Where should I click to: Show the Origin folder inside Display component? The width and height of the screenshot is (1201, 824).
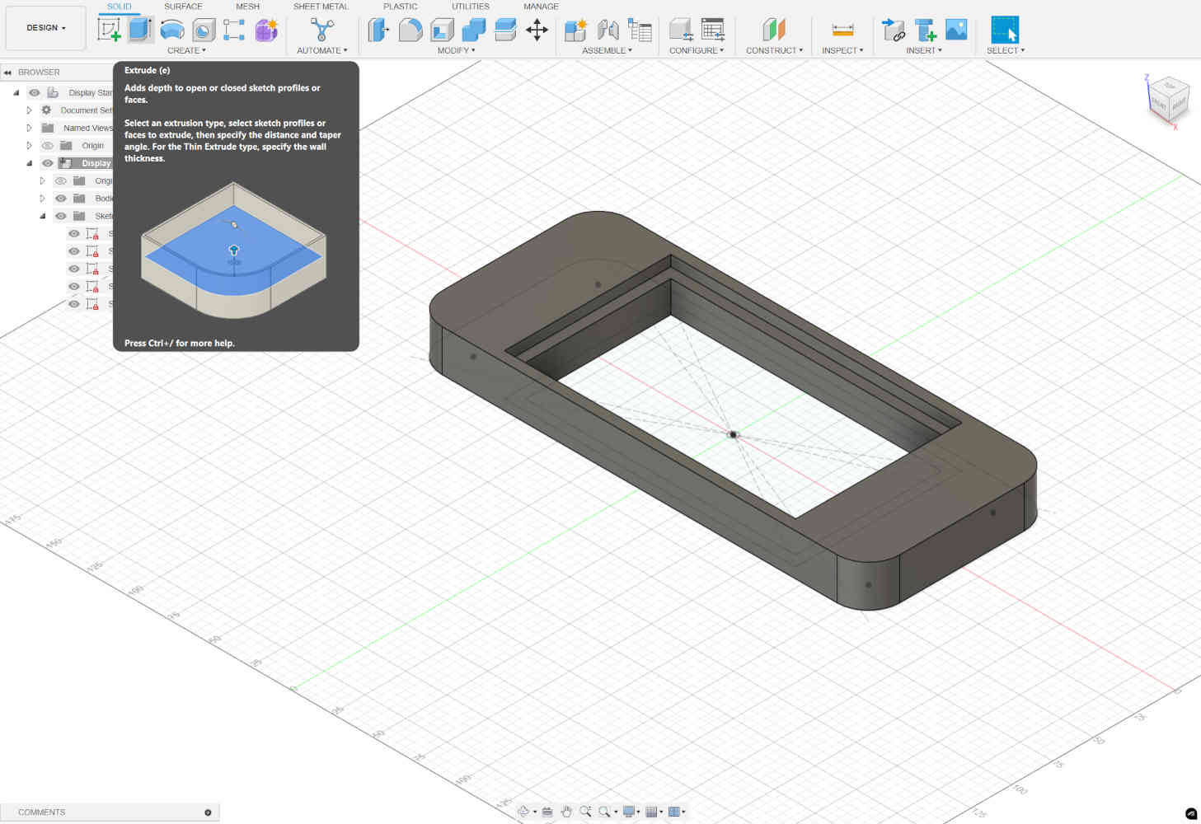(61, 181)
